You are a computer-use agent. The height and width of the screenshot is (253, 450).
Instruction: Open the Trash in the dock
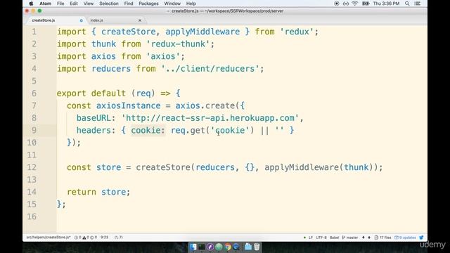257,247
